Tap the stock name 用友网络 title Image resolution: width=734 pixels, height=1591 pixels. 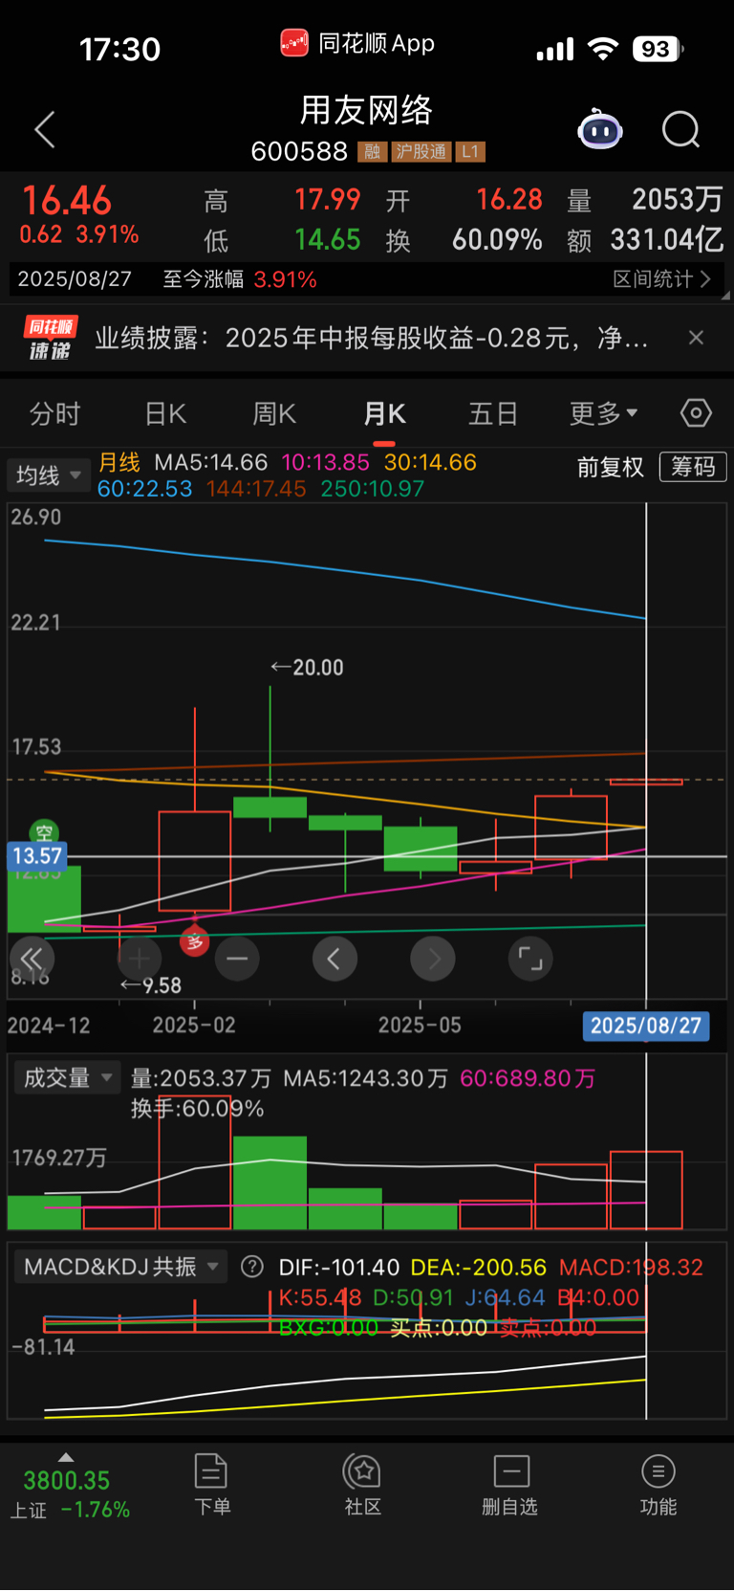pos(367,111)
